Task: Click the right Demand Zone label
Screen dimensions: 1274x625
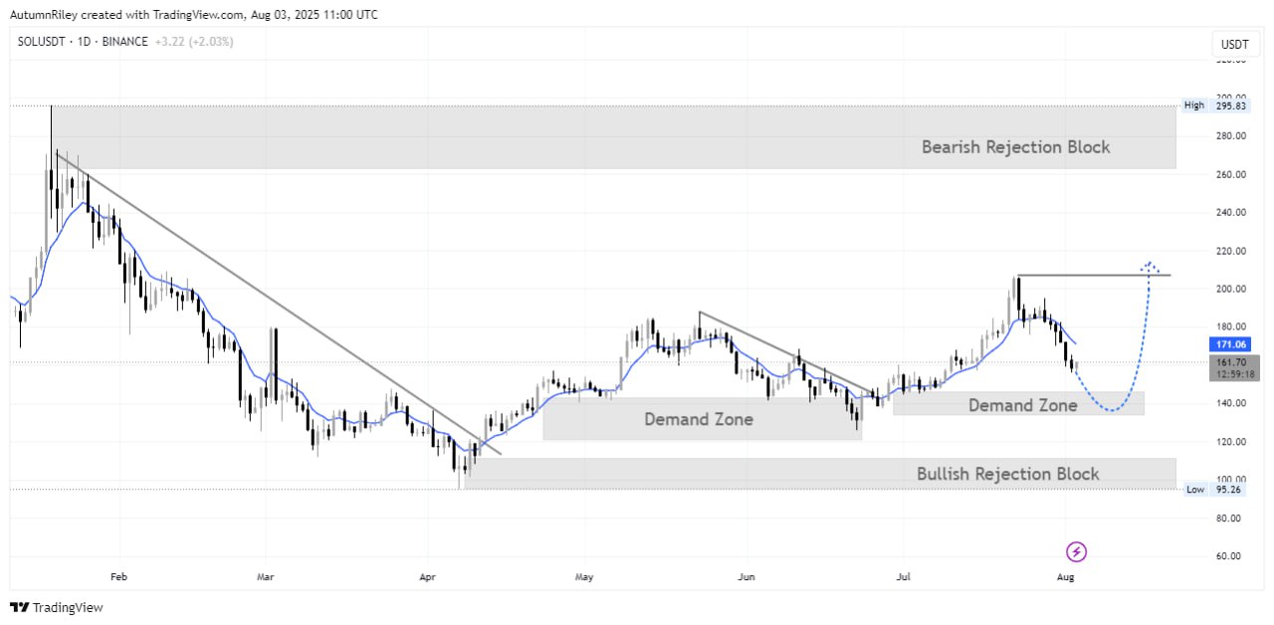Action: point(1022,405)
